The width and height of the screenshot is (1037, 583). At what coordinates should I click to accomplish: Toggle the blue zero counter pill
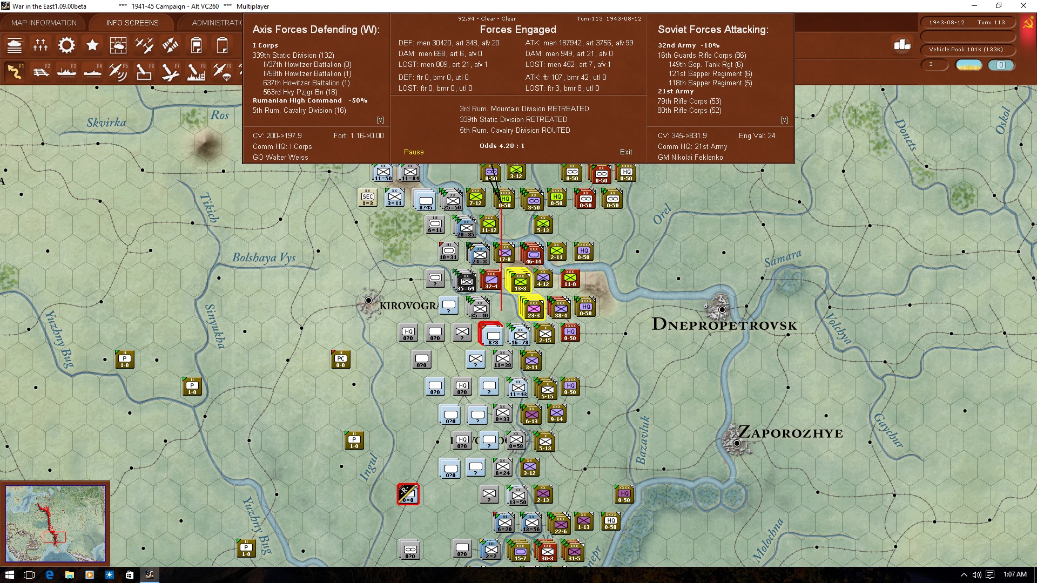coord(1001,65)
